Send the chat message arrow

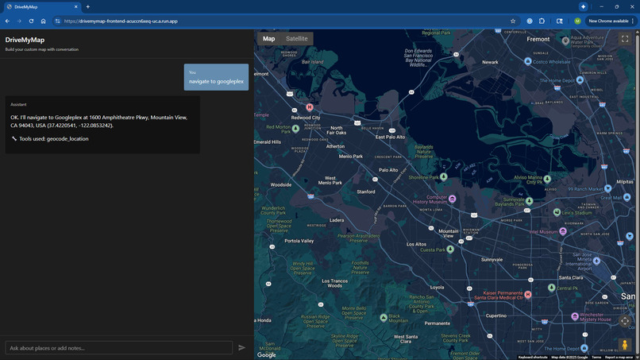point(241,348)
